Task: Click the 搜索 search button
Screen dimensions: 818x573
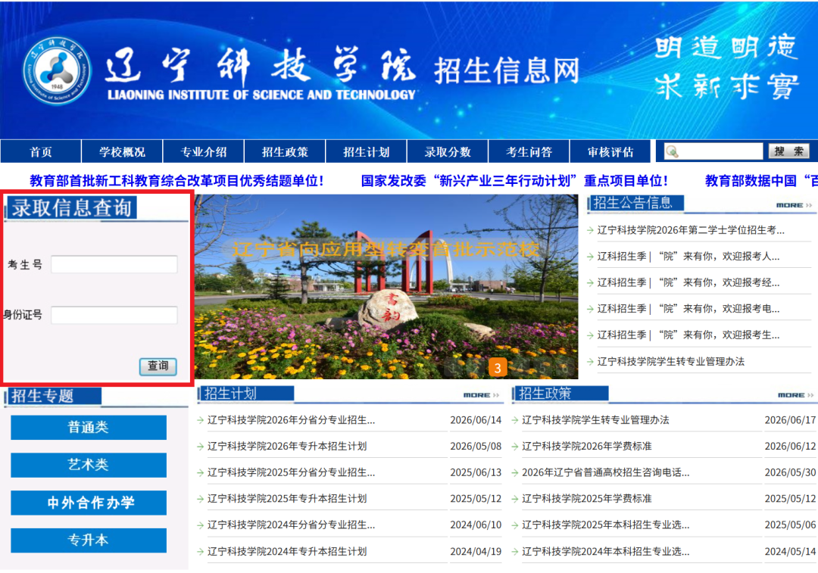Action: click(788, 151)
